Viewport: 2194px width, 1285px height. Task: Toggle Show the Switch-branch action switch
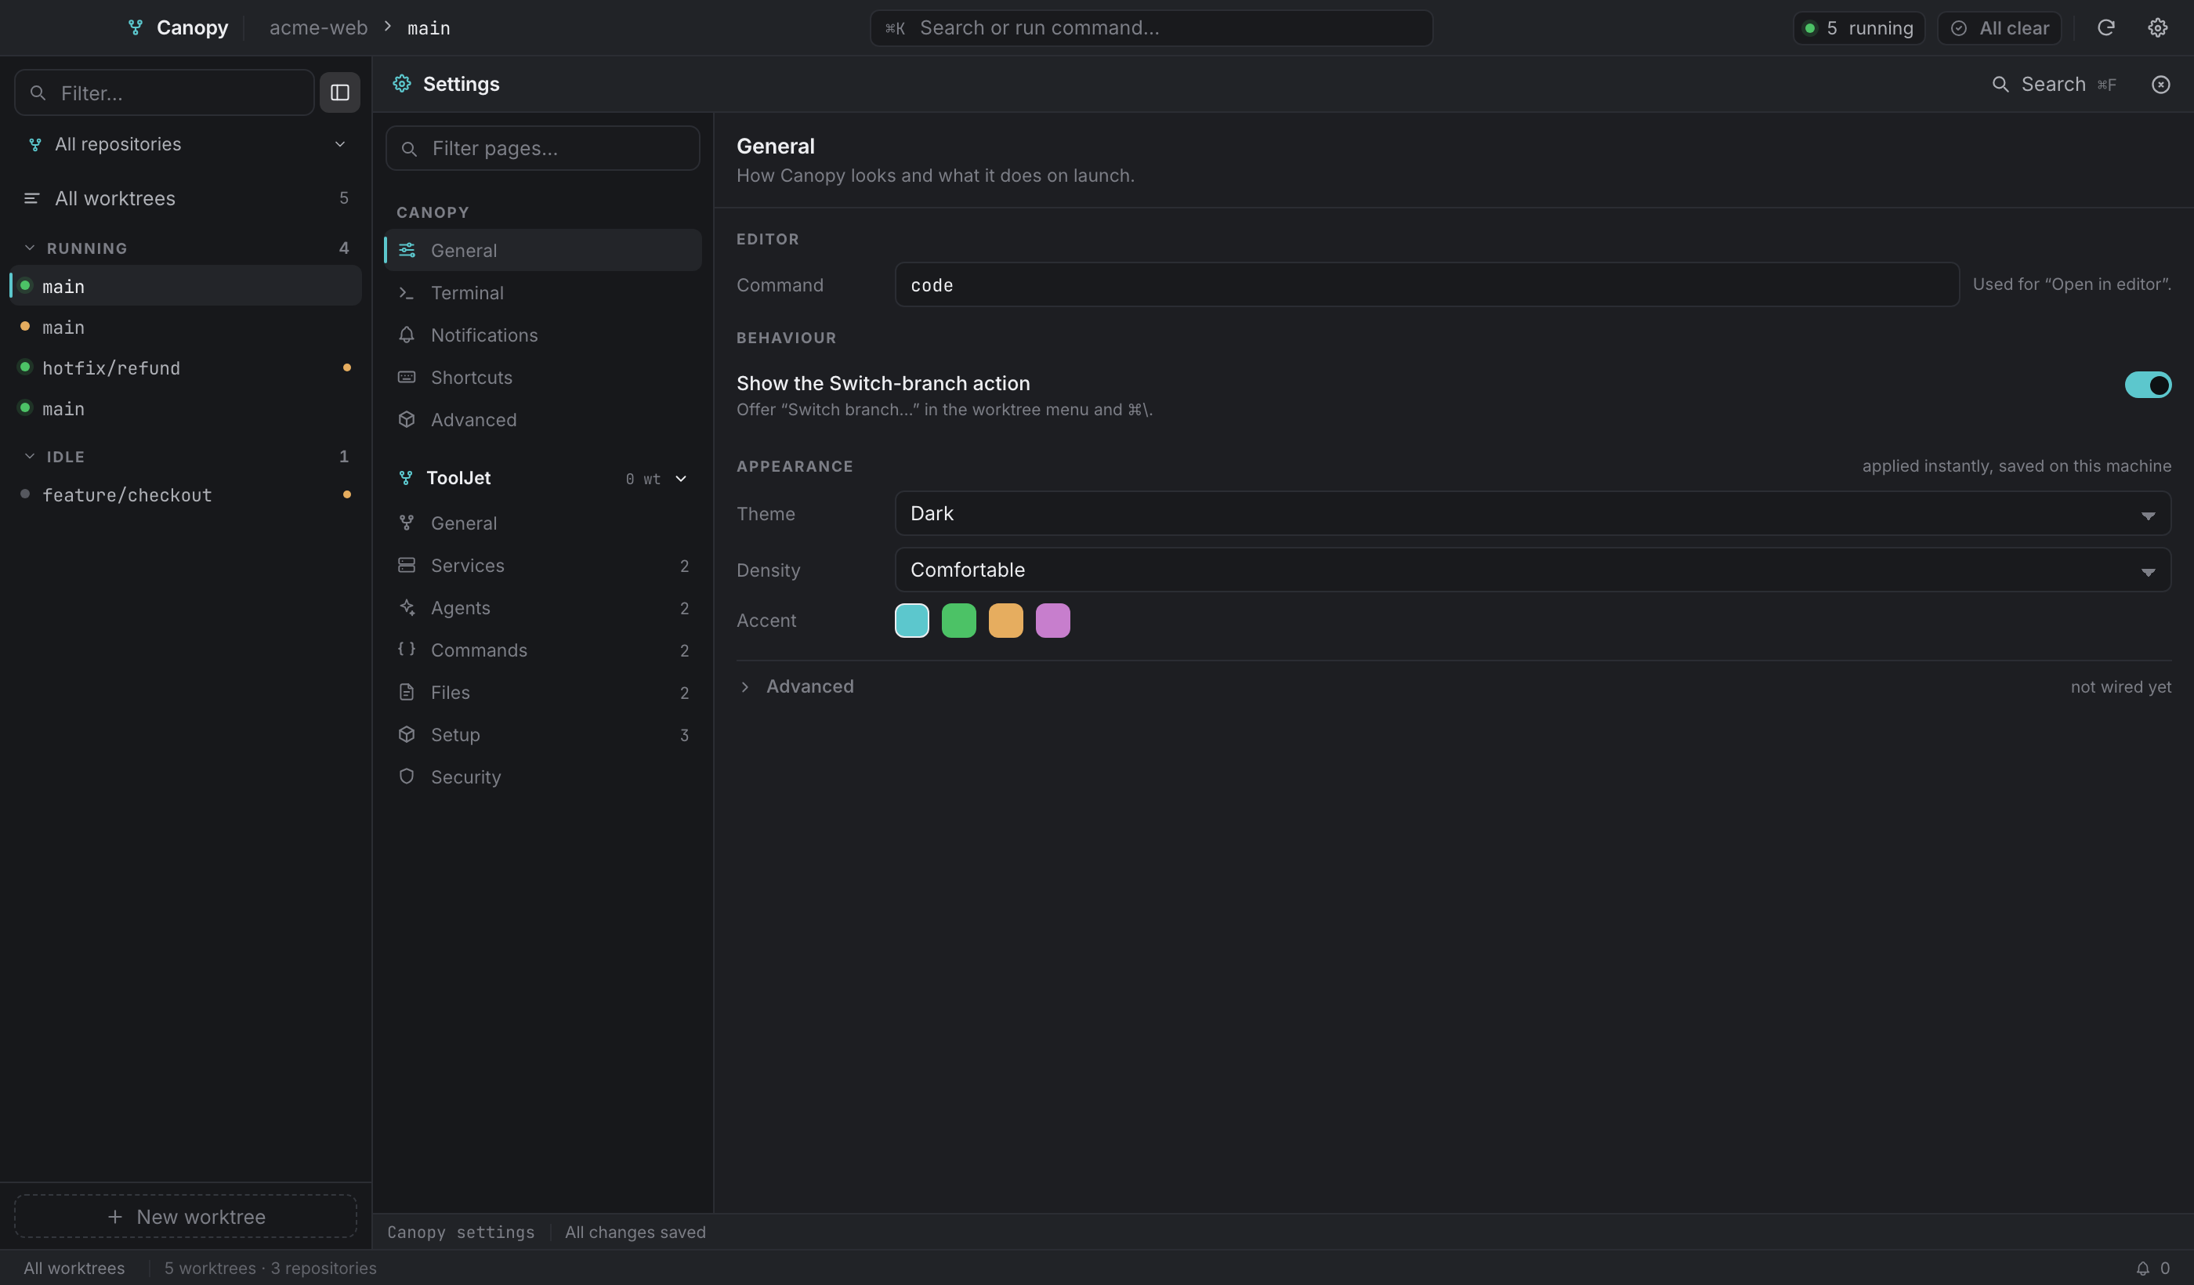(2147, 385)
